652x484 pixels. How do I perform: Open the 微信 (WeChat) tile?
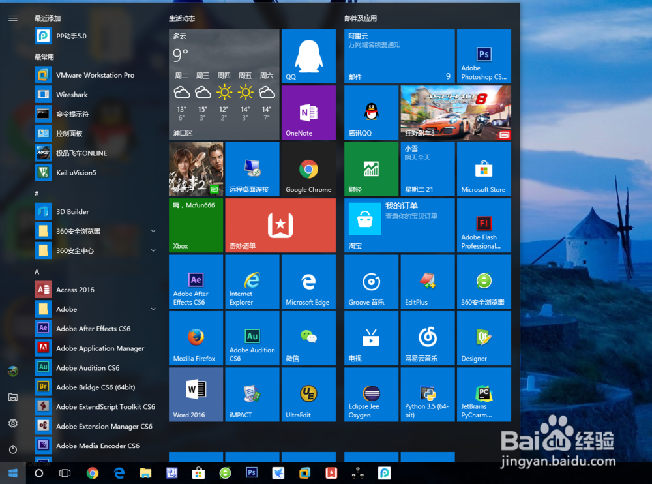point(308,338)
